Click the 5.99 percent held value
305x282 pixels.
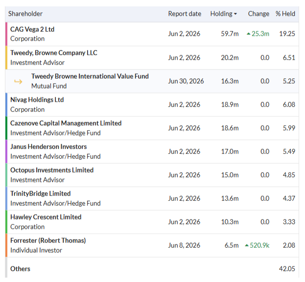289,128
